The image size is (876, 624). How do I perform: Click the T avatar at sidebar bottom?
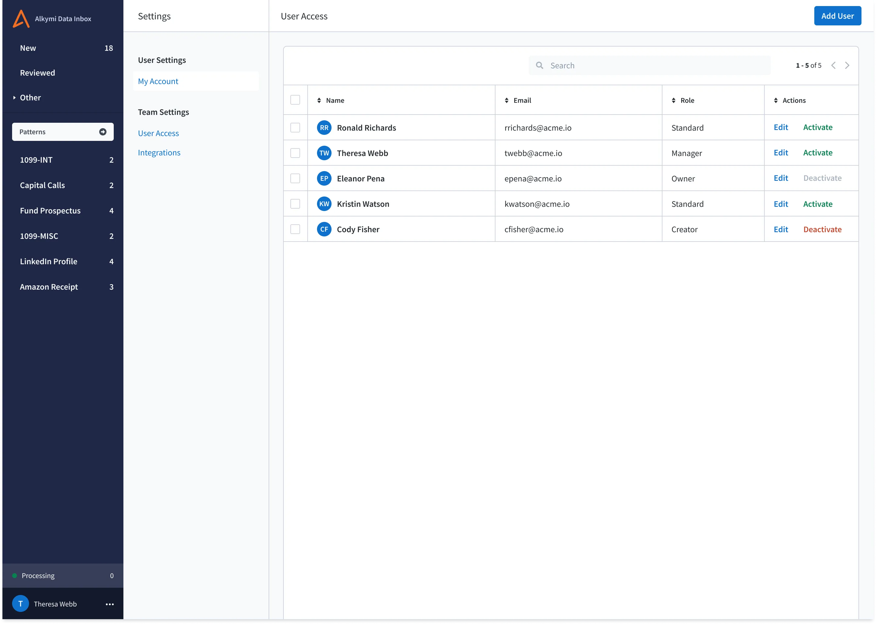coord(20,604)
